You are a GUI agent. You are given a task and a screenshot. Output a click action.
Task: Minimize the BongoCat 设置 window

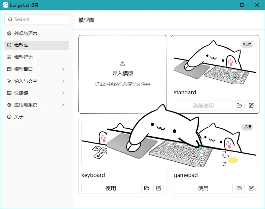[x=227, y=5]
